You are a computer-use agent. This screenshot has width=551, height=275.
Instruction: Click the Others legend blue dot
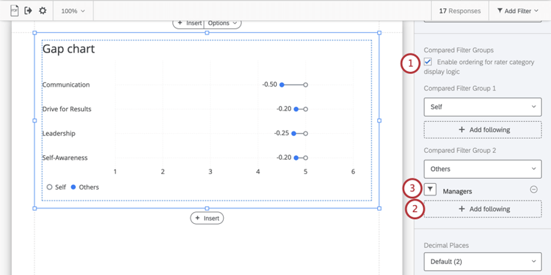tap(74, 187)
